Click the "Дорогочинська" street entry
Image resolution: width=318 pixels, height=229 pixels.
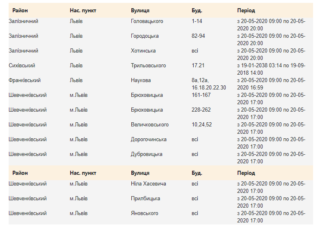149,140
